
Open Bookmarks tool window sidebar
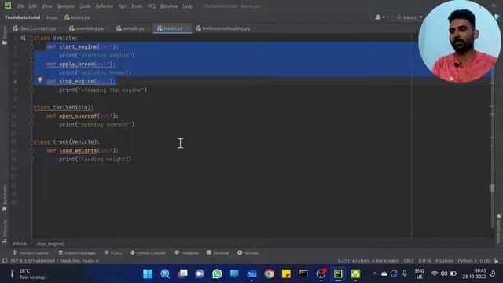[4, 197]
